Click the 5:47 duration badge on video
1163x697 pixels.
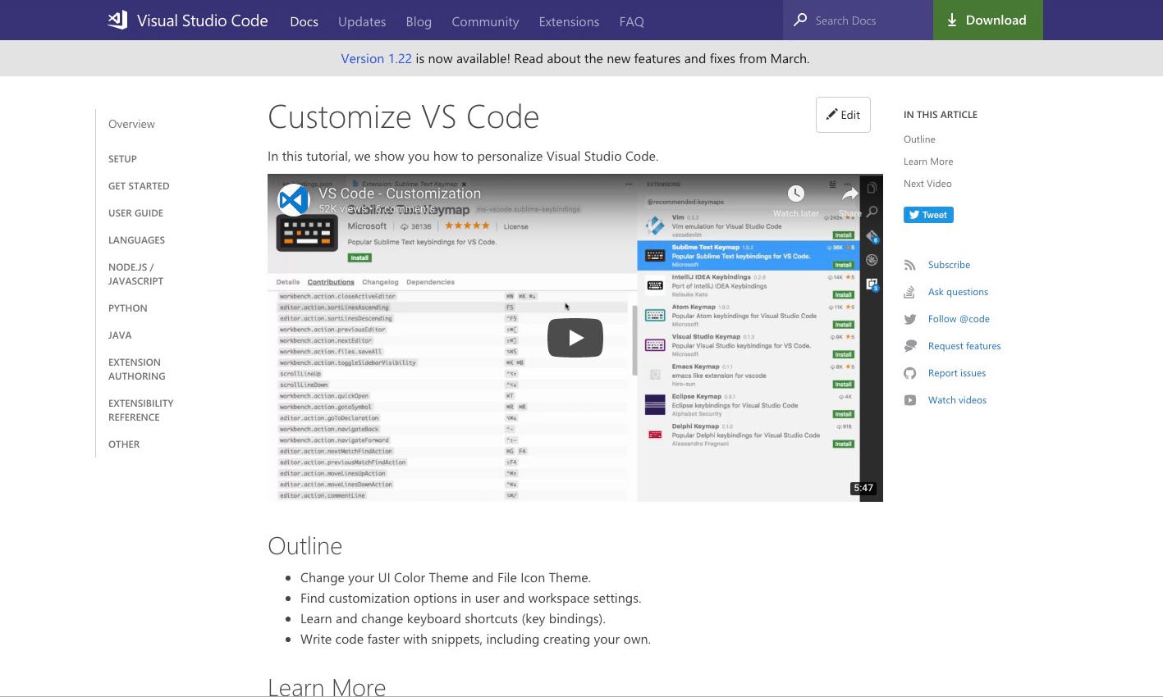863,488
